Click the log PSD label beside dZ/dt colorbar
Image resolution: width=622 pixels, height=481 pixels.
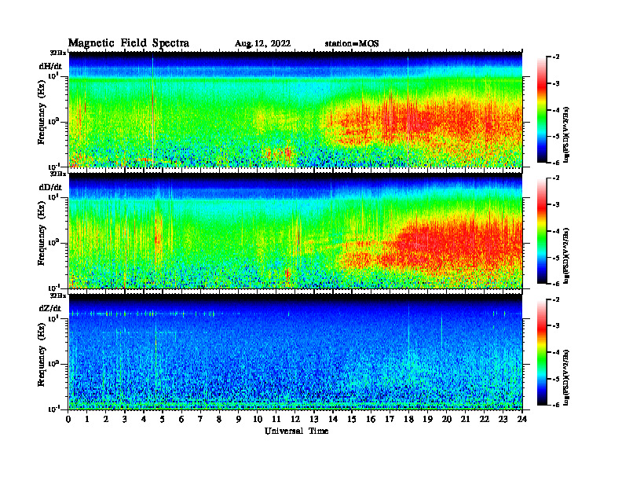(566, 376)
